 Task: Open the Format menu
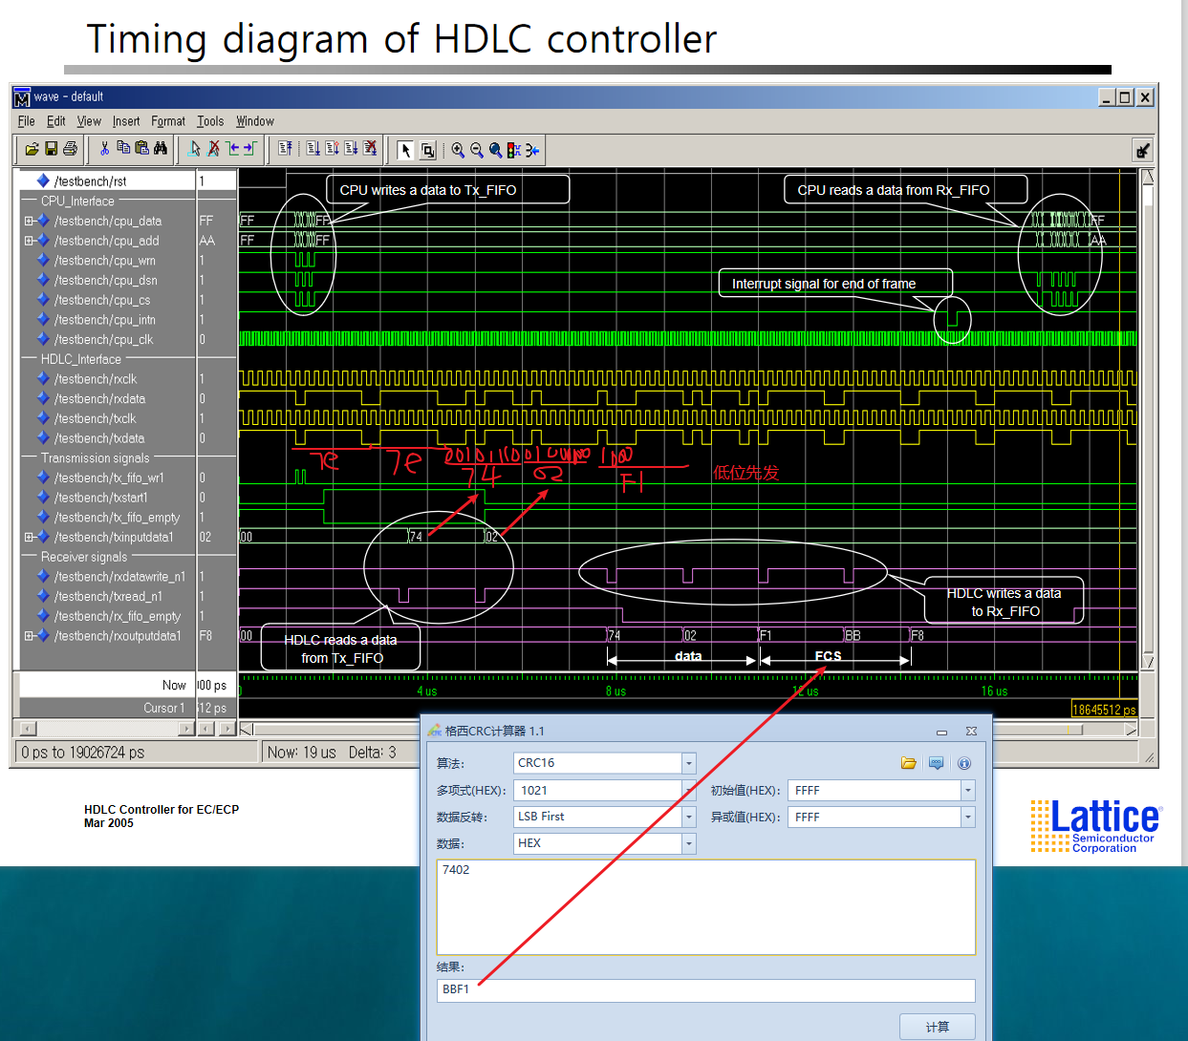(168, 121)
